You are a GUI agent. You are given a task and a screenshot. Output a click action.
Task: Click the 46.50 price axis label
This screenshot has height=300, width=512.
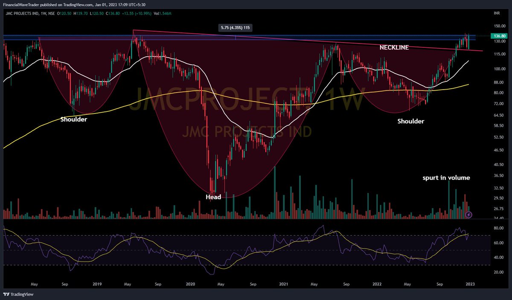498,150
